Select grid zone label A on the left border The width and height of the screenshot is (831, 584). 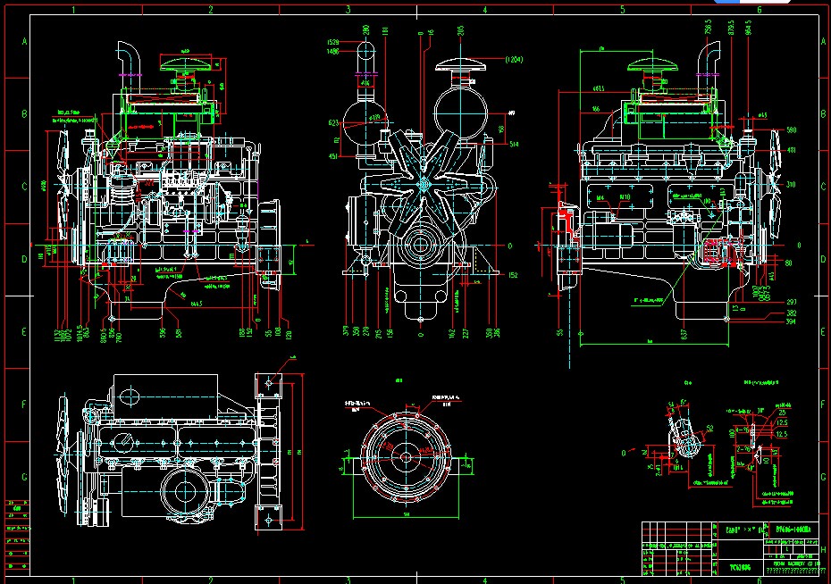20,40
